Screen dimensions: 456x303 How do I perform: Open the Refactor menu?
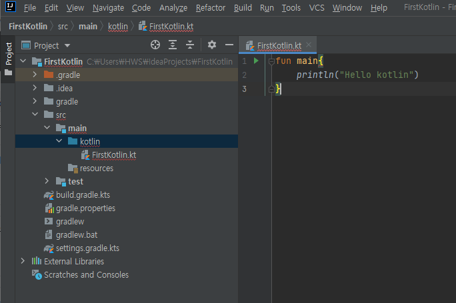tap(211, 8)
